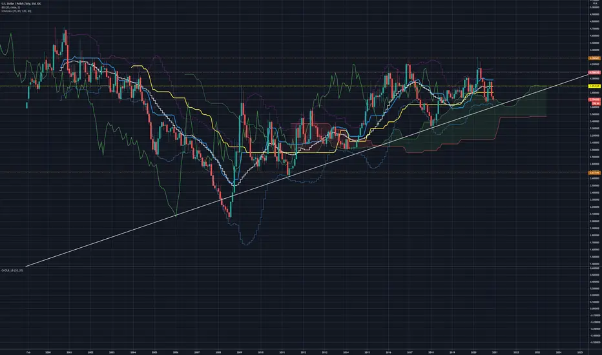Screen dimensions: 602x355
Task: Click the Feb label on time axis
Action: [x=28, y=352]
